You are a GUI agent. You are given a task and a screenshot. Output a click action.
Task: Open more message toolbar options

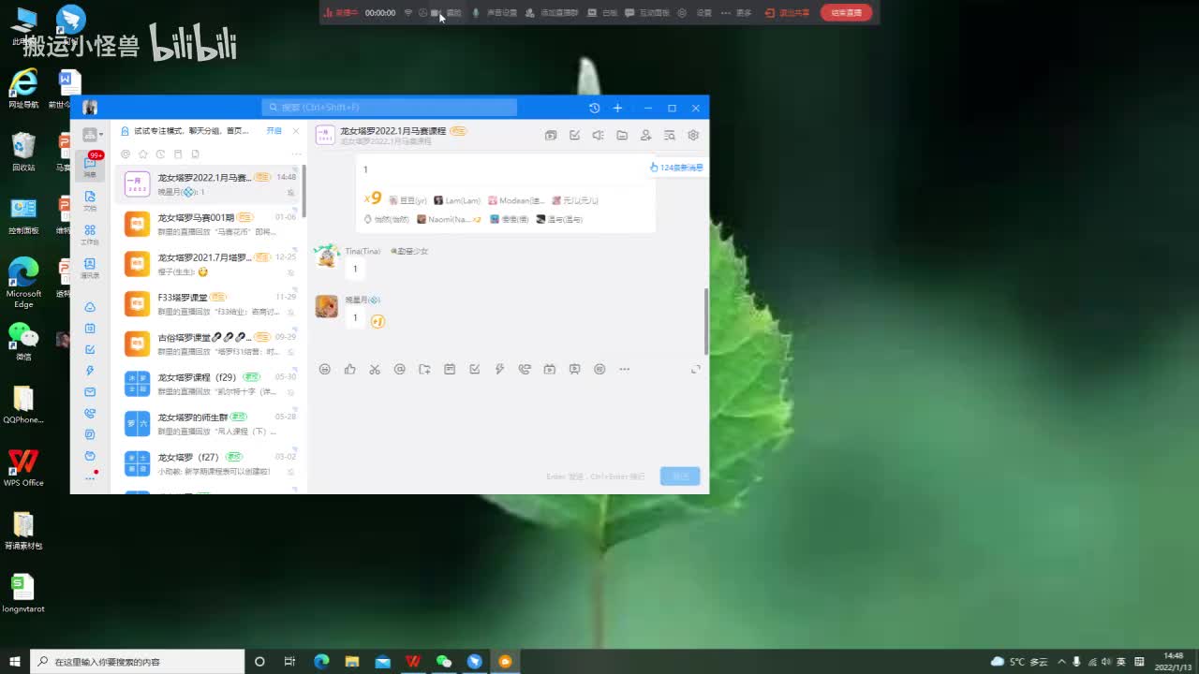click(625, 369)
